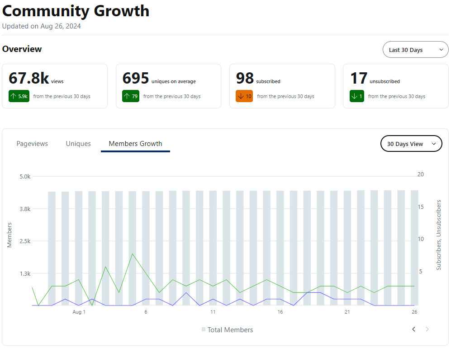Viewport: 451px width, 348px height.
Task: Expand the 30 Days View dropdown
Action: point(411,144)
